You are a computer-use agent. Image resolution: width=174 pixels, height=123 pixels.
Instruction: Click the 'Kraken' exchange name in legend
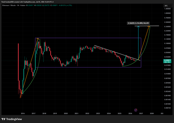point(23,5)
